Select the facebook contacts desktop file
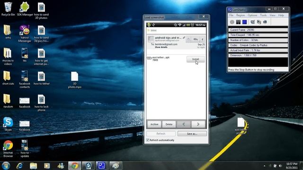 pos(25,80)
